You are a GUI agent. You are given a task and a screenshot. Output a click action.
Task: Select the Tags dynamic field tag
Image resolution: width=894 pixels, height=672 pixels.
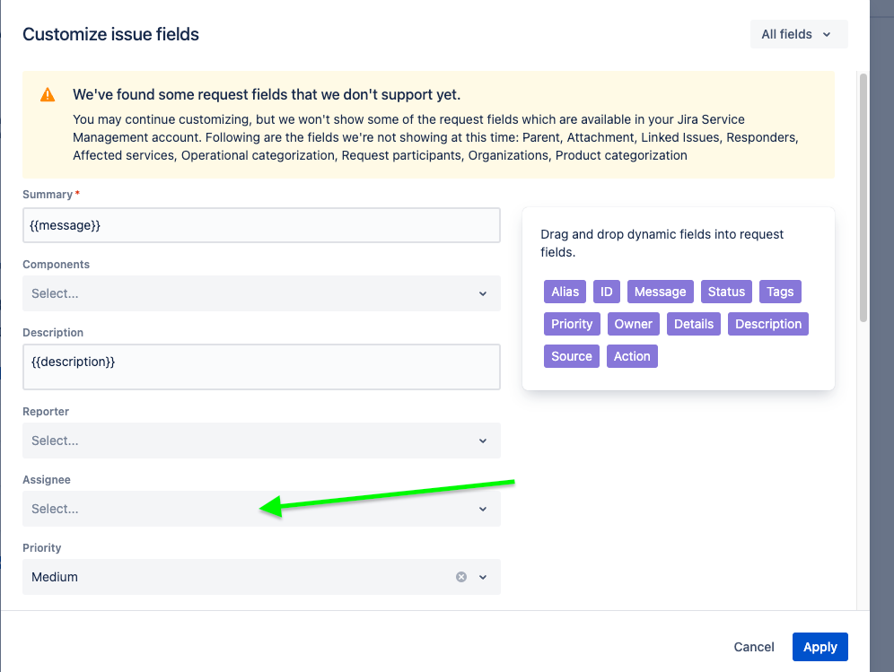point(780,292)
